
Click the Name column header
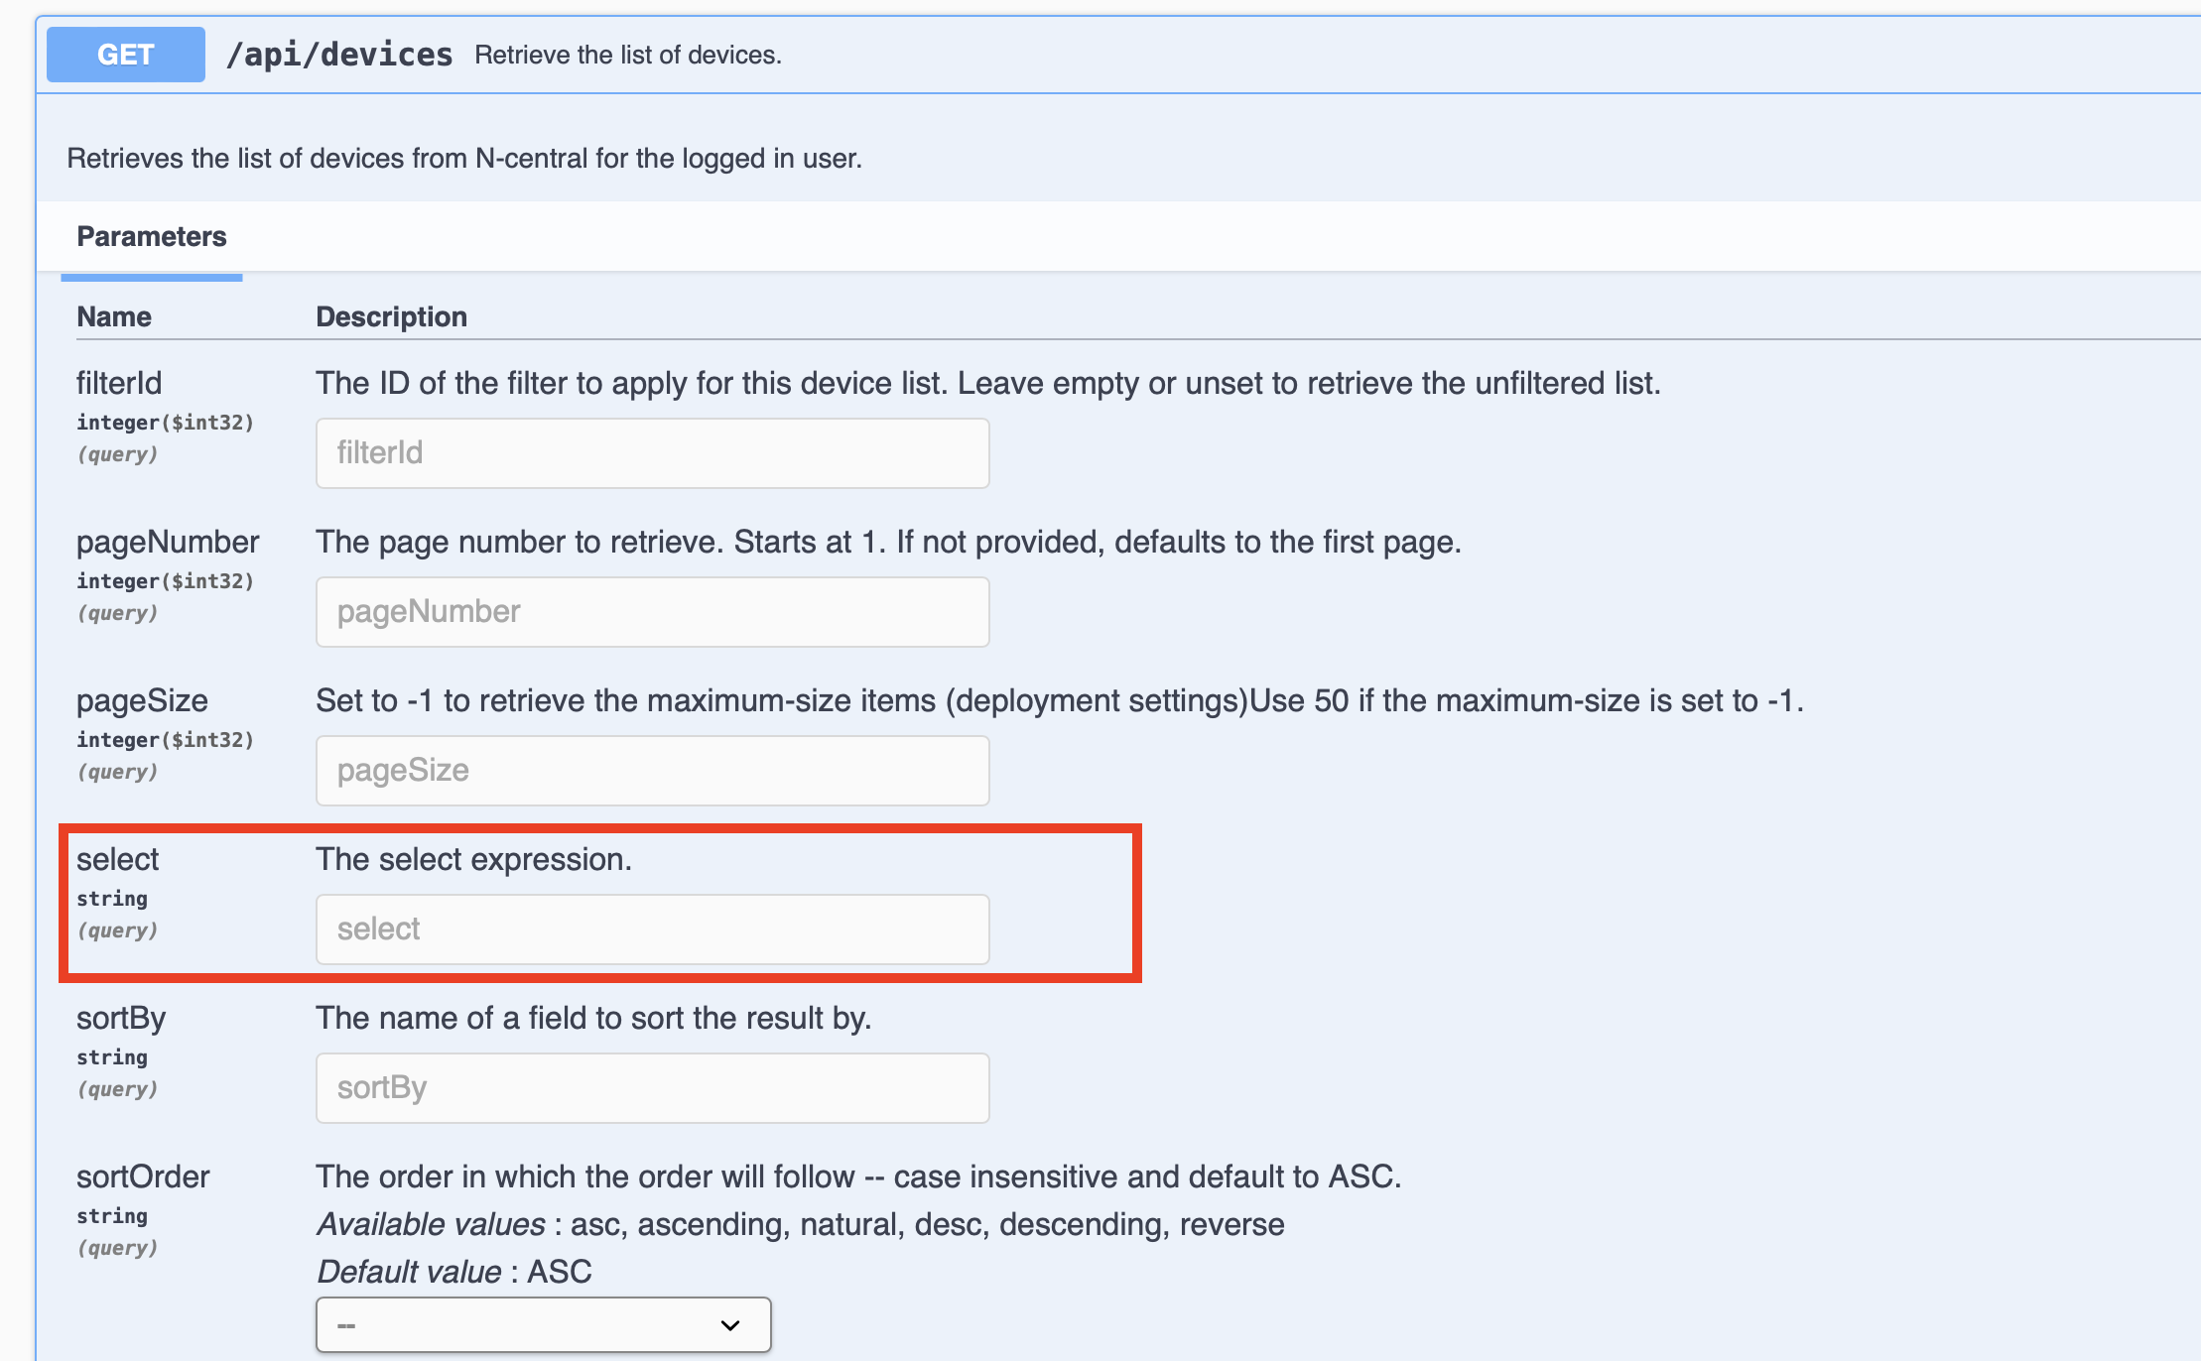(x=114, y=316)
